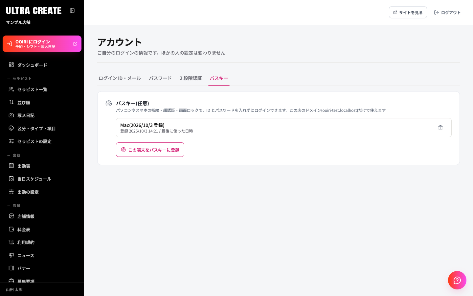This screenshot has height=296, width=473.
Task: Open セラピストの設定 in the sidebar
Action: pos(42,141)
